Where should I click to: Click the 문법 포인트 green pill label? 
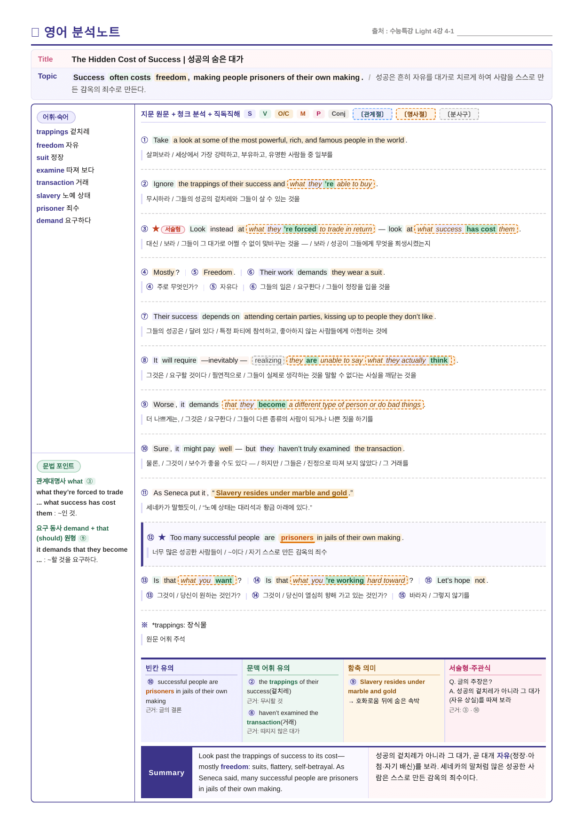click(x=59, y=466)
